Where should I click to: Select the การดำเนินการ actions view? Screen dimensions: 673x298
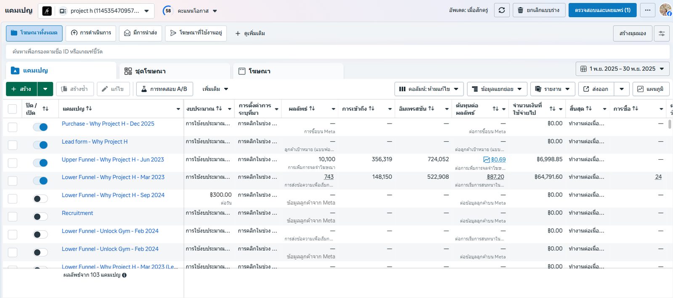pos(91,33)
